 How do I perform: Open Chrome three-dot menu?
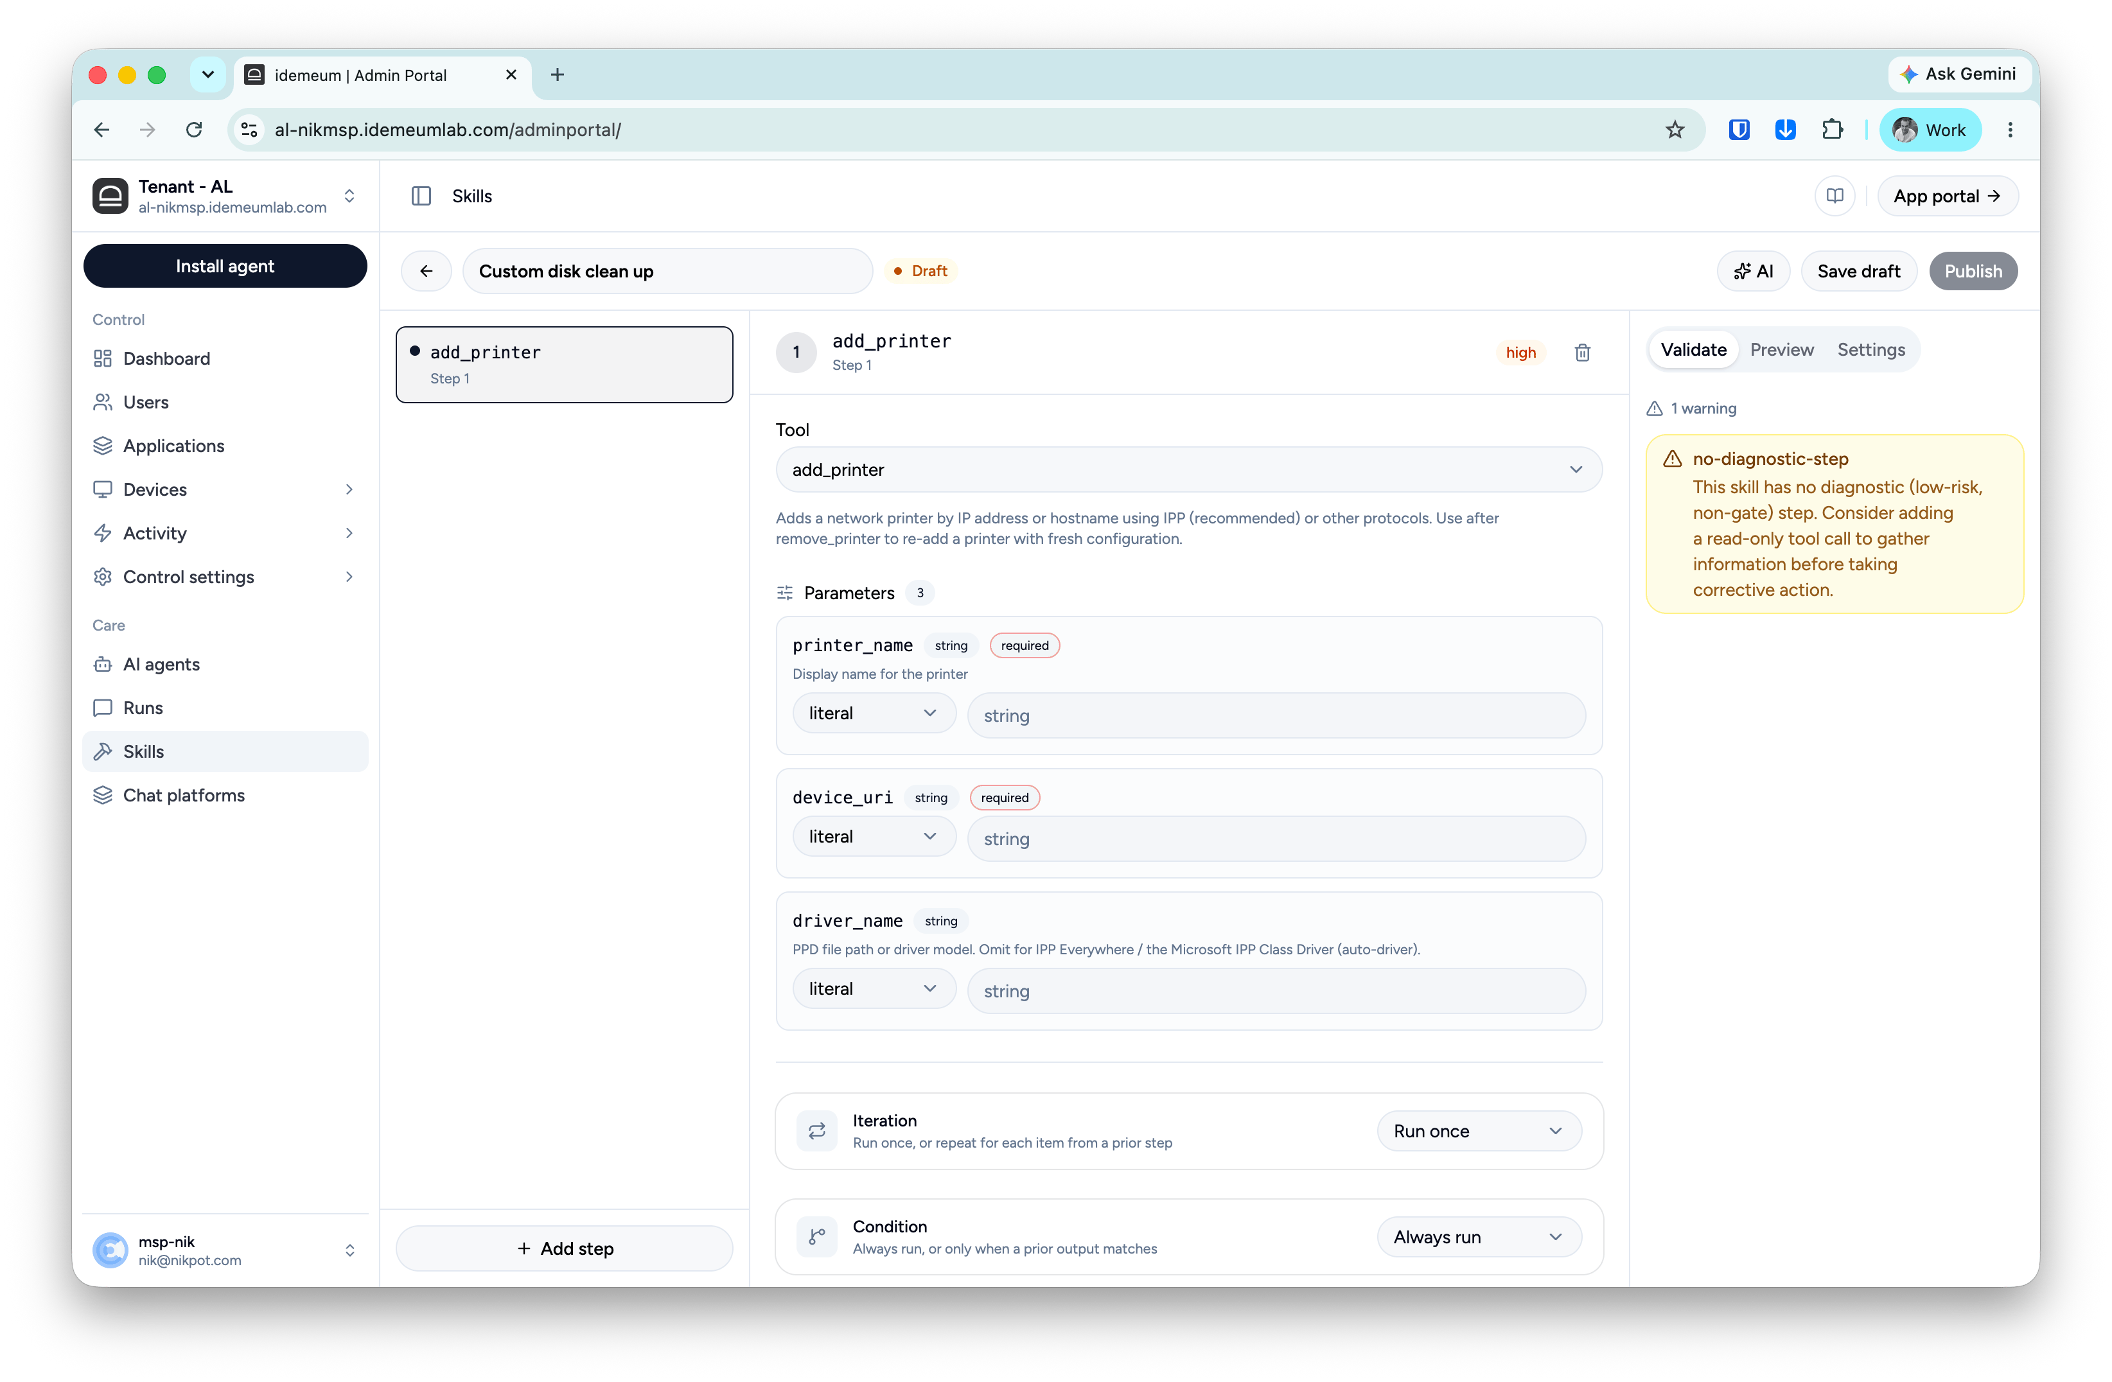click(2010, 130)
